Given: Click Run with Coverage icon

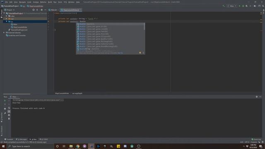Looking at the screenshot, I should [247, 6].
